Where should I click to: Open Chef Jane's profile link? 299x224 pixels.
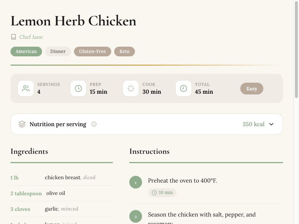[x=31, y=37]
